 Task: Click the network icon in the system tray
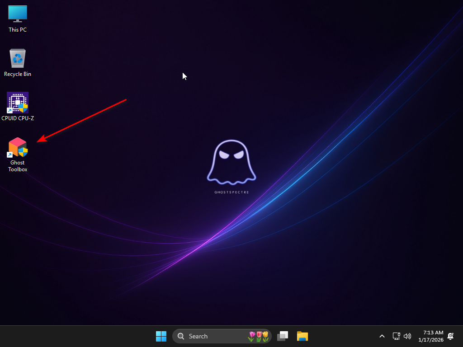[396, 336]
